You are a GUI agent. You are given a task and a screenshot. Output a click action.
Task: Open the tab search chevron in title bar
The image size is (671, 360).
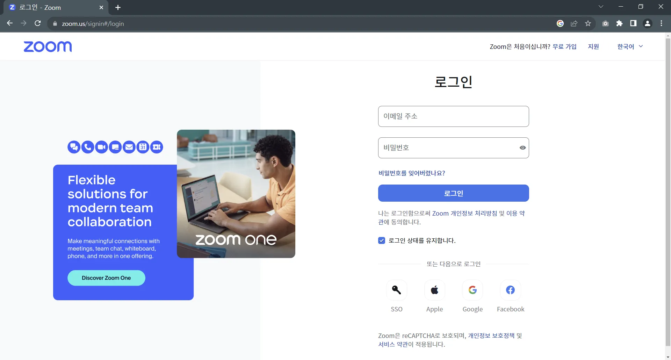click(x=601, y=7)
